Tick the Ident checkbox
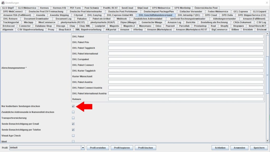Image resolution: width=270 pixels, height=152 pixels. 73,141
